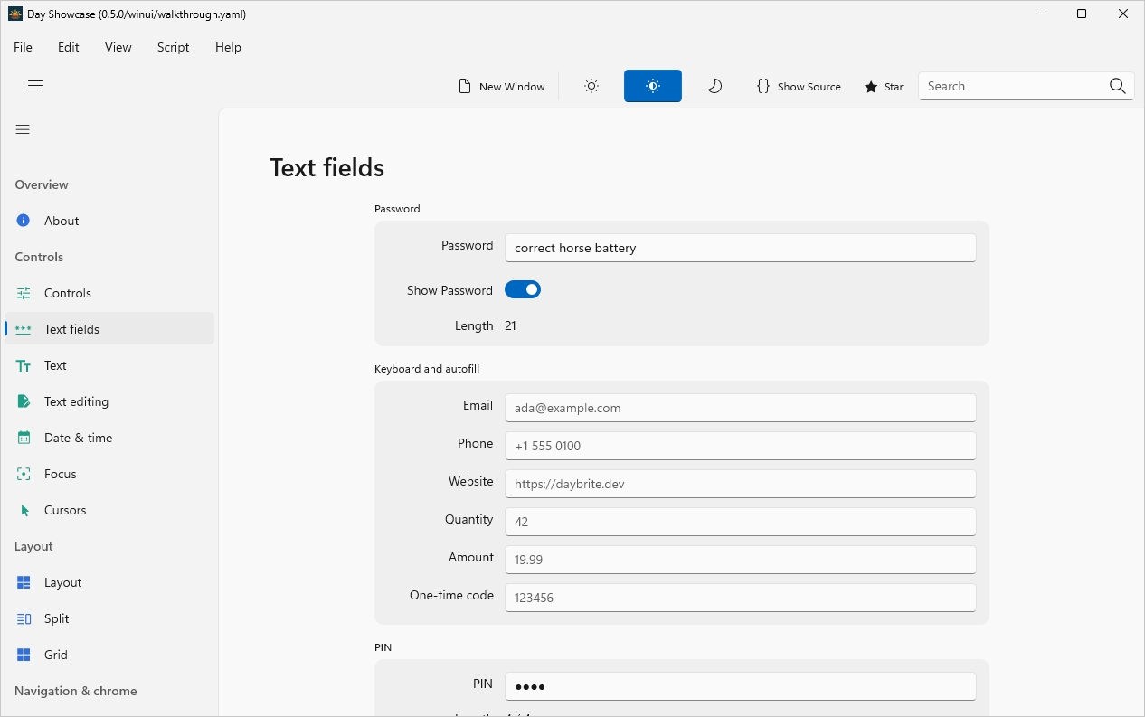
Task: Click the Overview sidebar heading
Action: [42, 184]
